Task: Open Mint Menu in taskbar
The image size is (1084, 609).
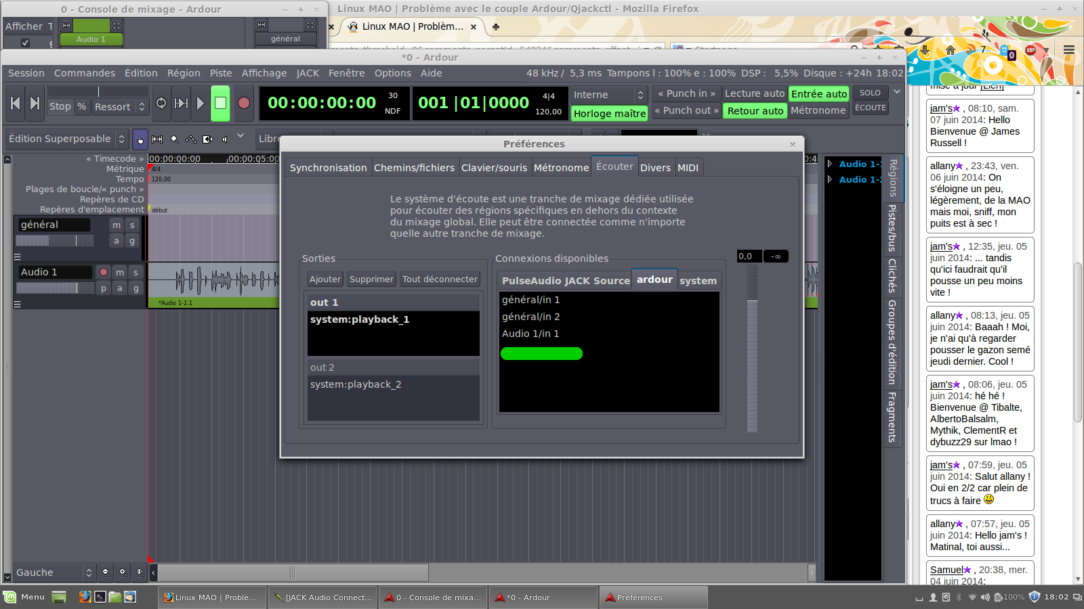Action: click(24, 597)
